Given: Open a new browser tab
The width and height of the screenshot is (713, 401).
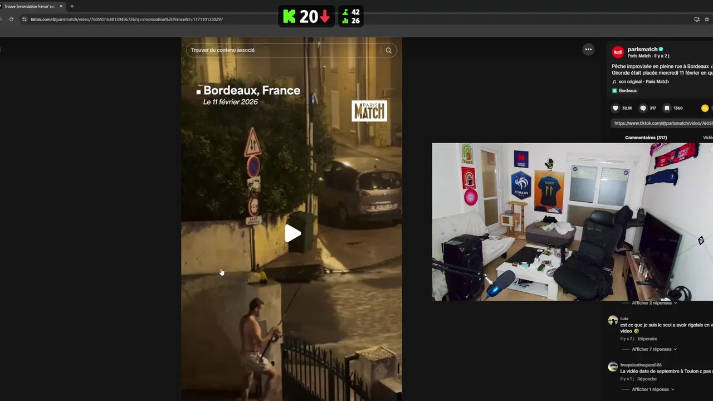Looking at the screenshot, I should click(x=71, y=6).
